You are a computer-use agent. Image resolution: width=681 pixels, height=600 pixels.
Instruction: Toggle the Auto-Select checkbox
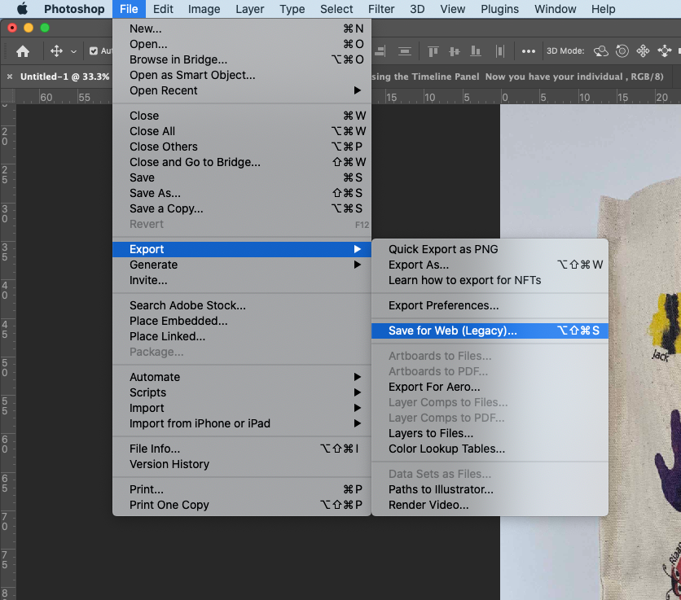[94, 51]
